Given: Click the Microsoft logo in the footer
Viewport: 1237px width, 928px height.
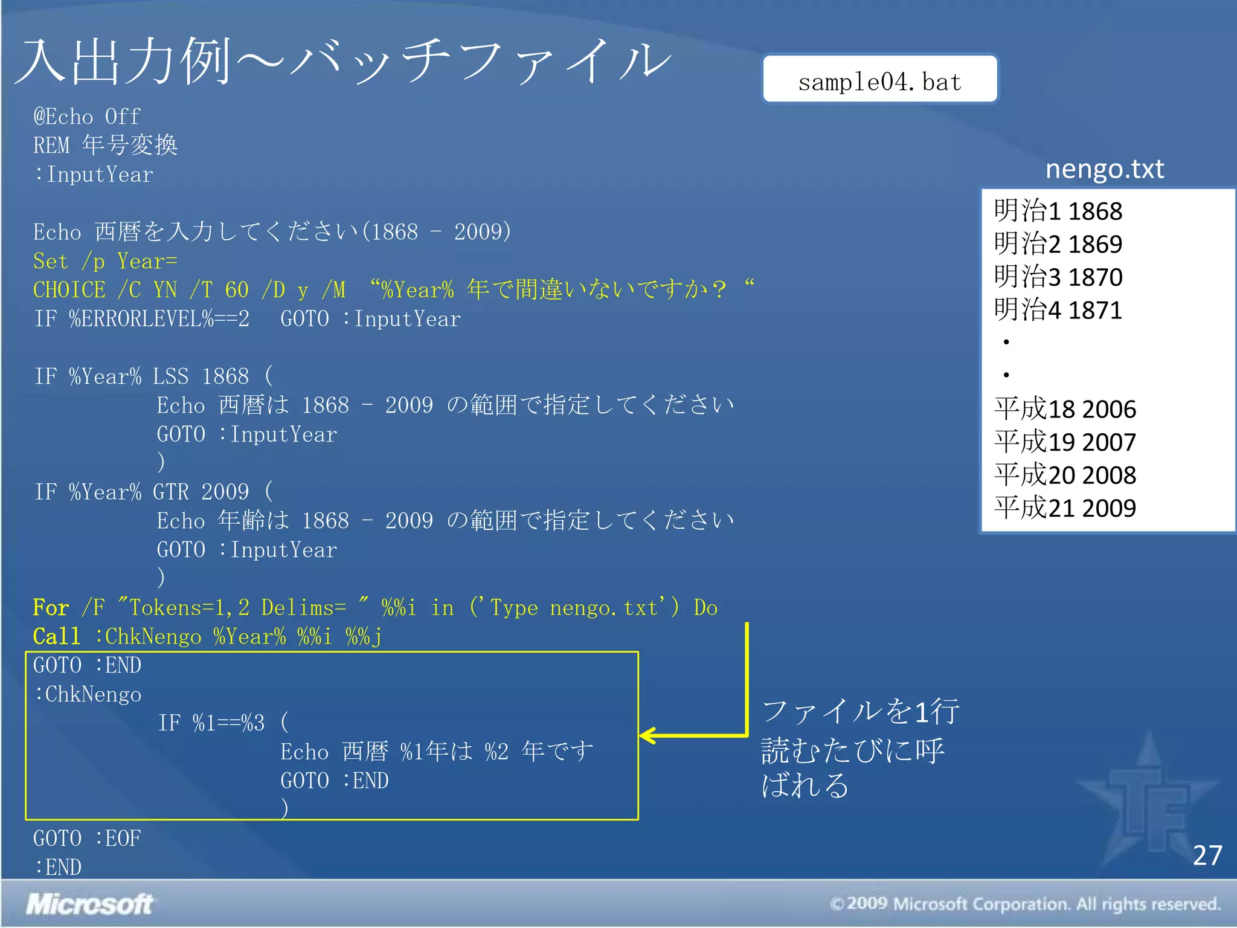Looking at the screenshot, I should point(89,904).
